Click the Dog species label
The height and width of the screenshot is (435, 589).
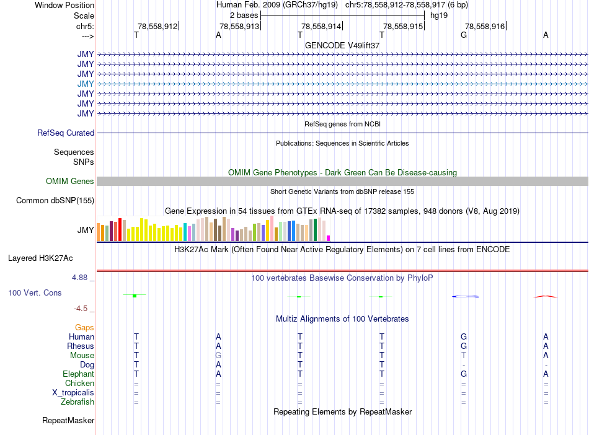click(x=87, y=365)
